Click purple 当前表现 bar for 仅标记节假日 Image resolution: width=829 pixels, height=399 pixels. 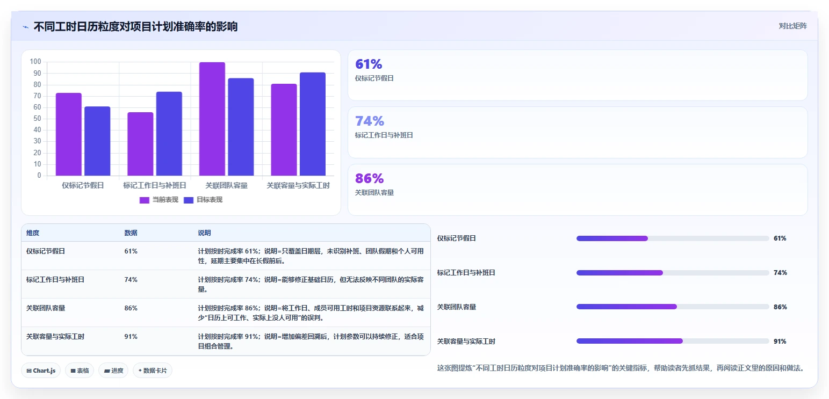(x=69, y=134)
